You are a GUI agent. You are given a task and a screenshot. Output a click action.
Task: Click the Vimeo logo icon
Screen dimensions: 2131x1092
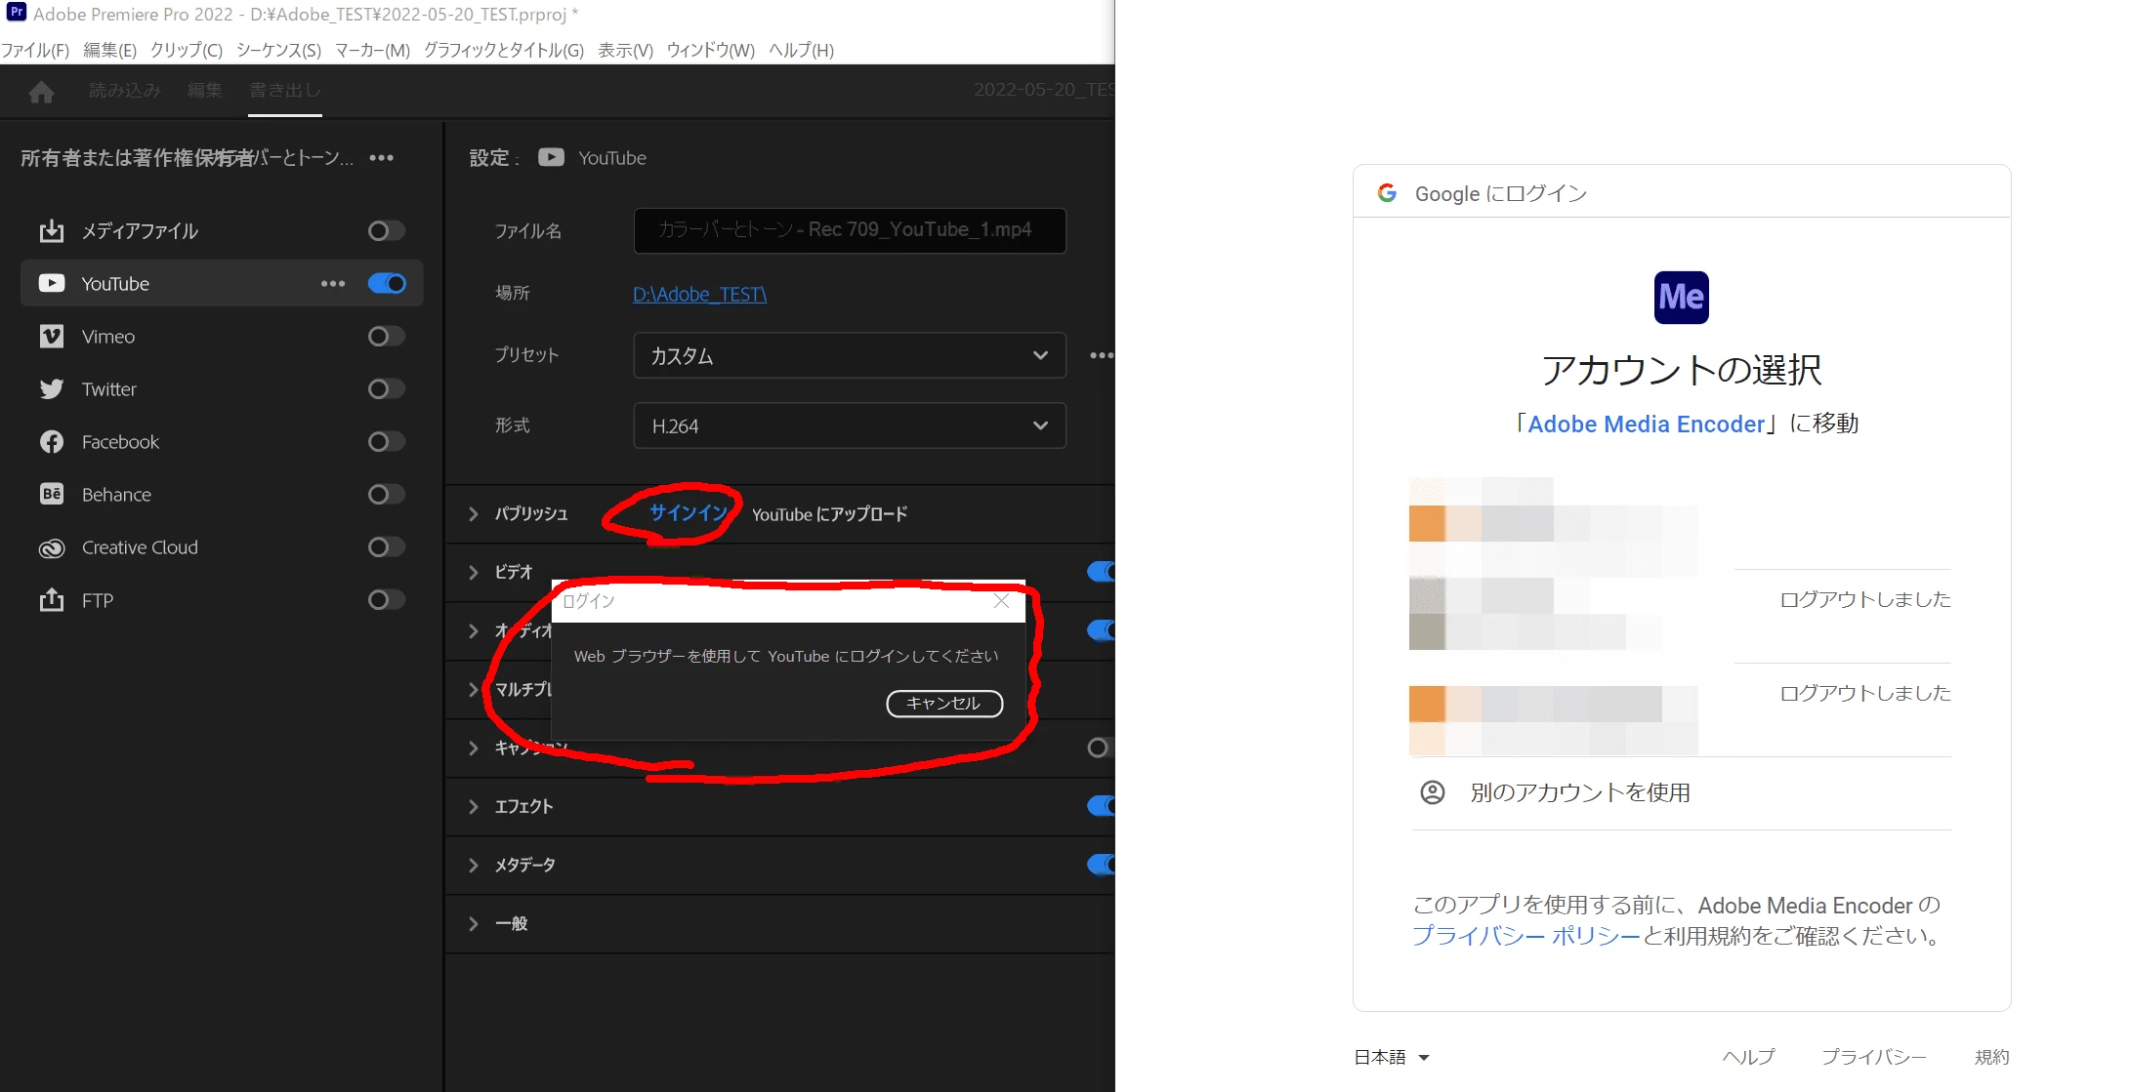(x=52, y=337)
